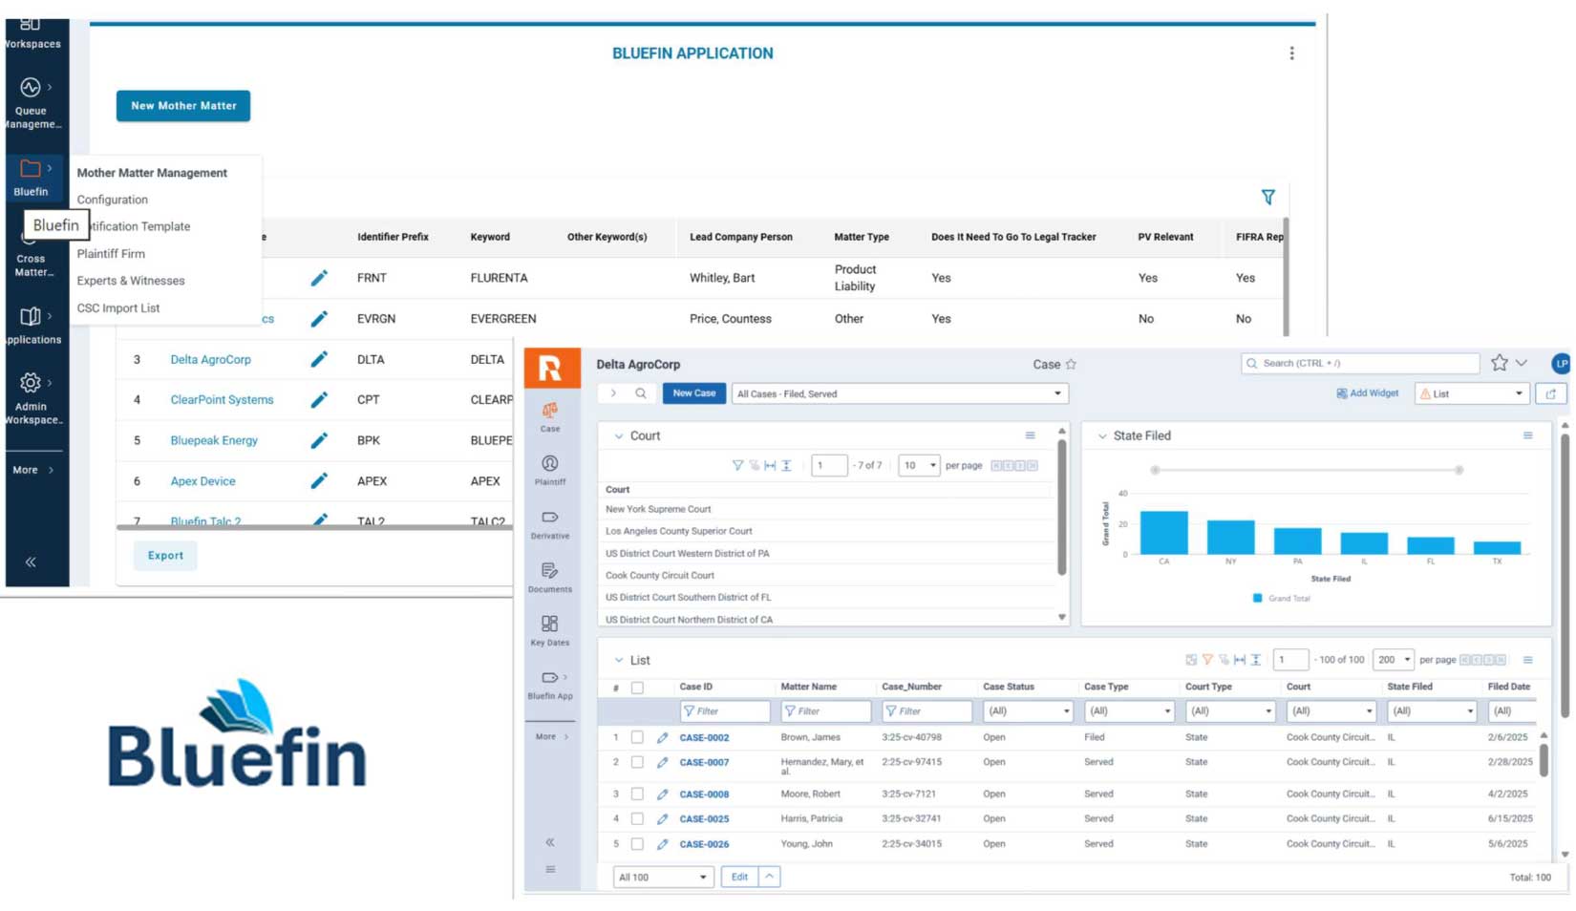Tick the checkbox for CASE-0002

coord(637,738)
